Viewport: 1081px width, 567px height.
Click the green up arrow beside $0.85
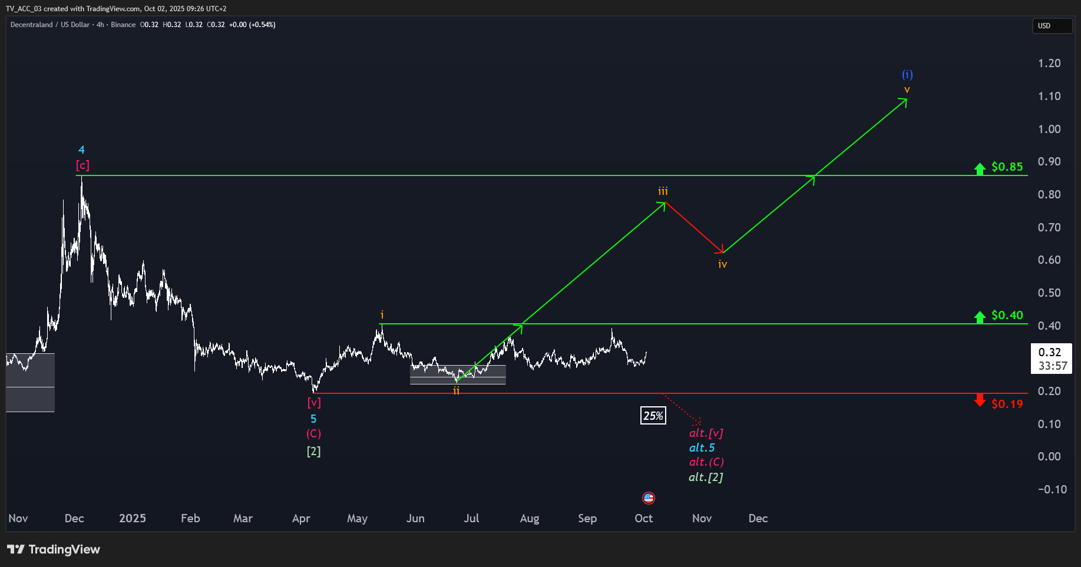(x=980, y=169)
